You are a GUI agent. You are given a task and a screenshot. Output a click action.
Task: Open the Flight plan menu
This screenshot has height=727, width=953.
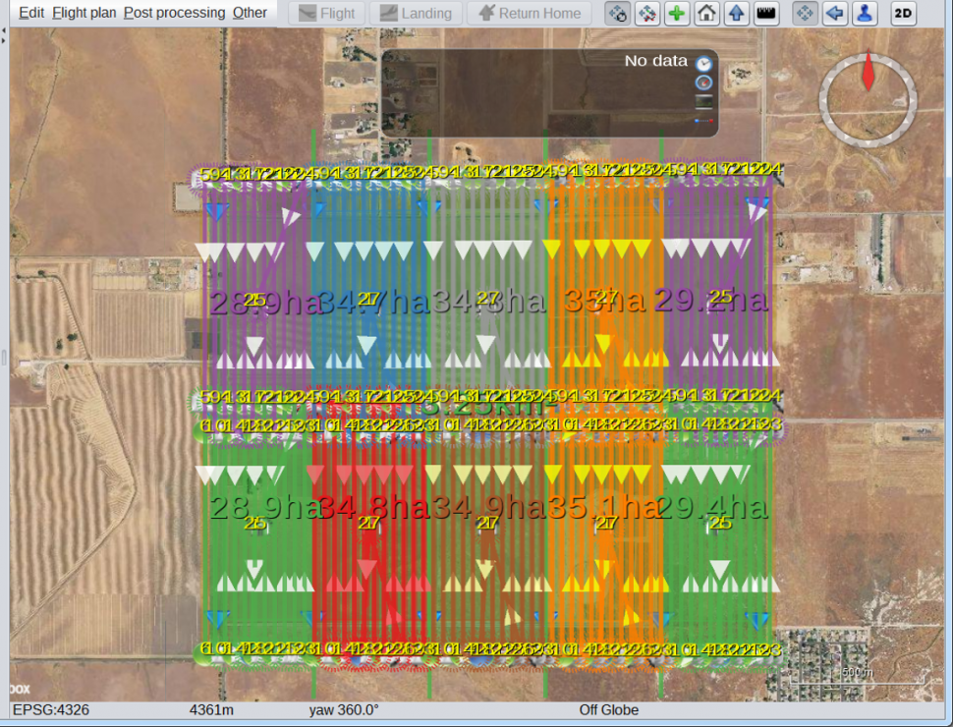point(84,13)
